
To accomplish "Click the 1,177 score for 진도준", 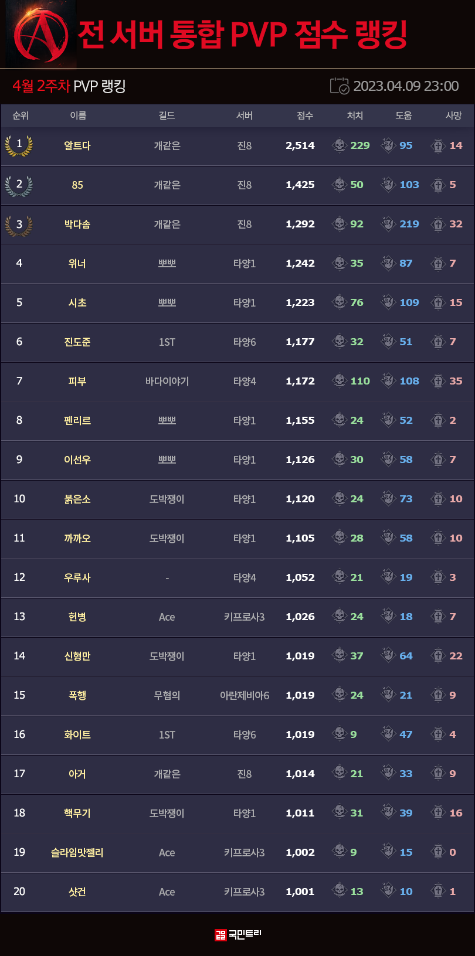I will click(300, 342).
